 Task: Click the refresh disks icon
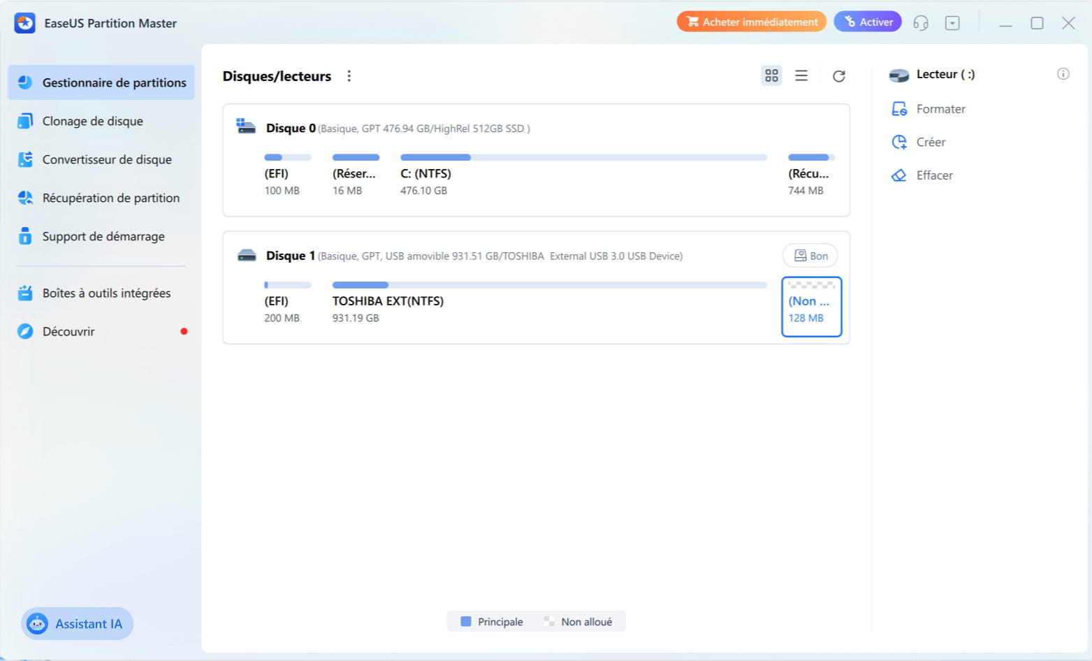click(838, 76)
